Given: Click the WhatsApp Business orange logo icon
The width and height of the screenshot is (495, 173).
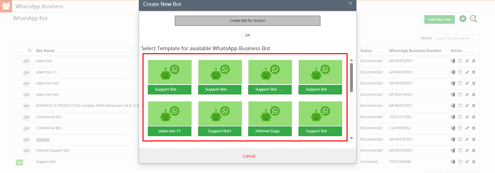Looking at the screenshot, I should coord(6,6).
